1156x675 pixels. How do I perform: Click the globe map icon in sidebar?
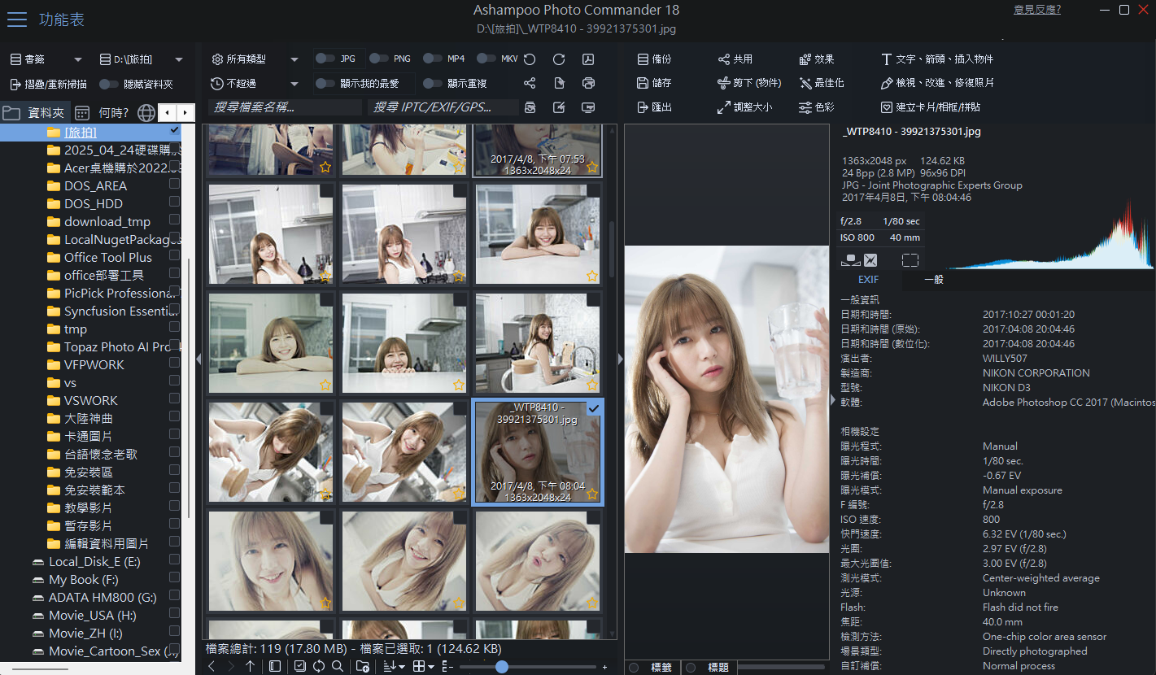pos(146,113)
